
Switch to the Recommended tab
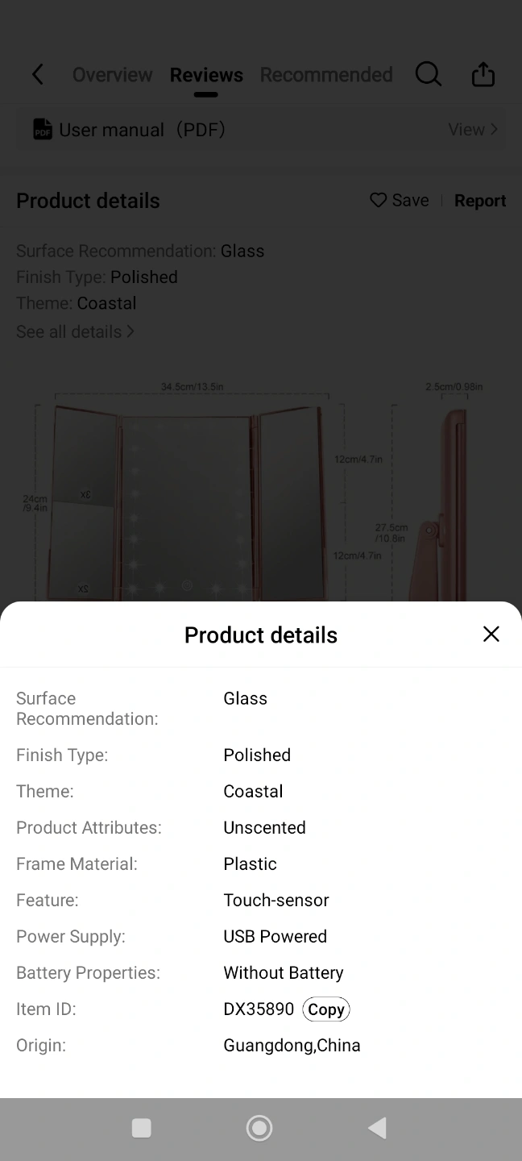pyautogui.click(x=326, y=75)
